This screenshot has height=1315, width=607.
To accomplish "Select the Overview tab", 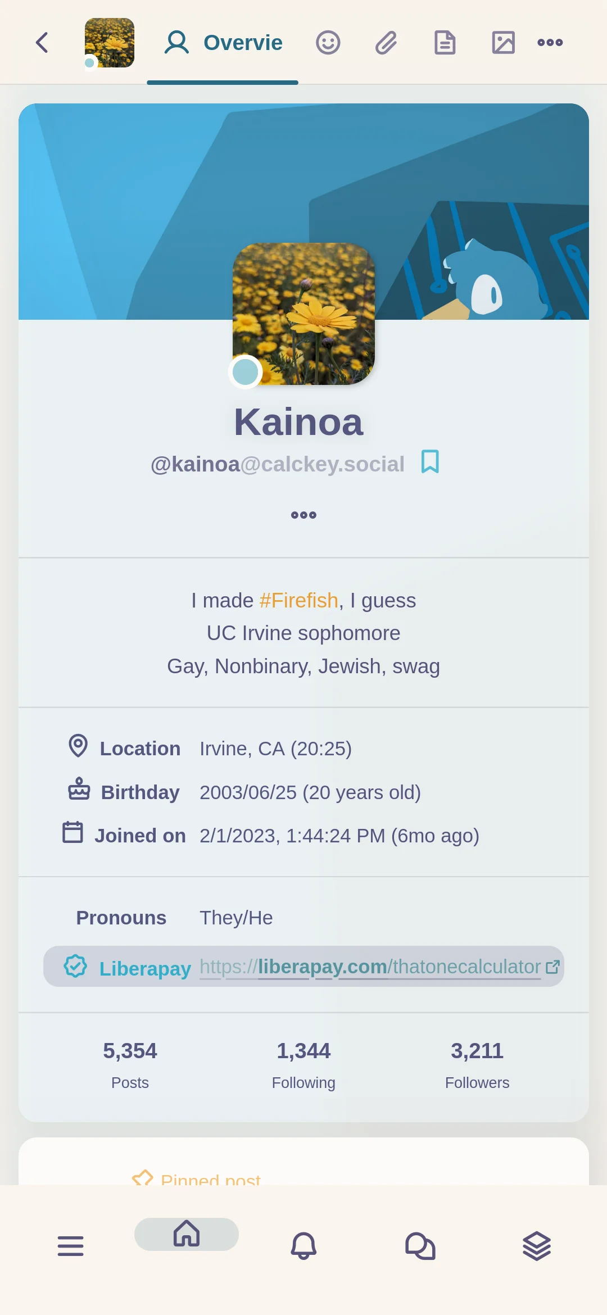I will tap(223, 43).
